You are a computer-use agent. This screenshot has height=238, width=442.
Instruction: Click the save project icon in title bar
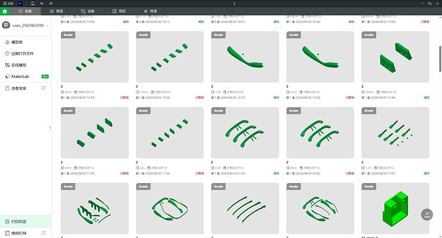point(33,3)
